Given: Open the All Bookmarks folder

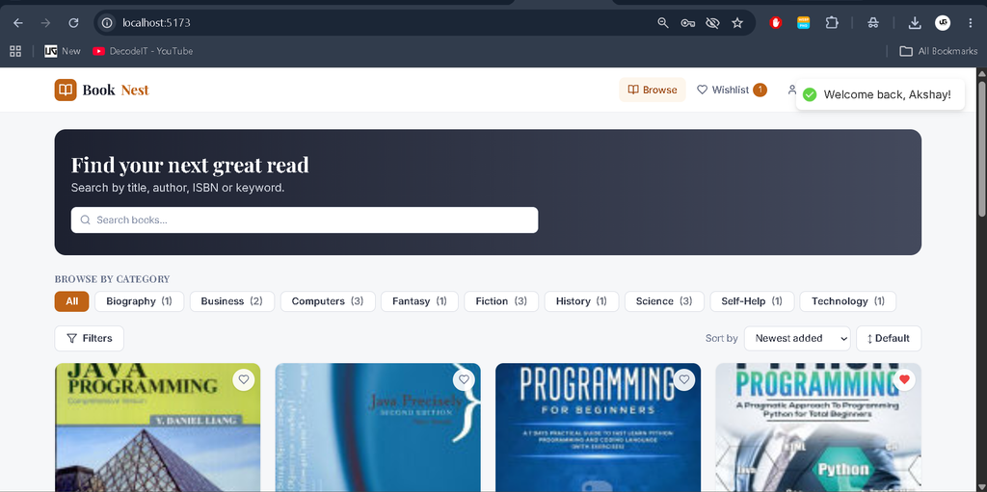Looking at the screenshot, I should point(939,51).
